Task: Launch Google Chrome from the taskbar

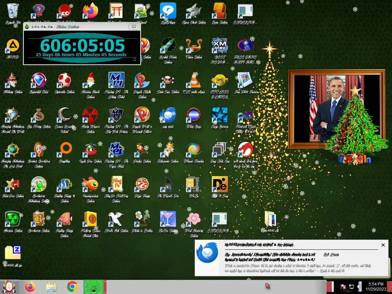Action: click(72, 287)
